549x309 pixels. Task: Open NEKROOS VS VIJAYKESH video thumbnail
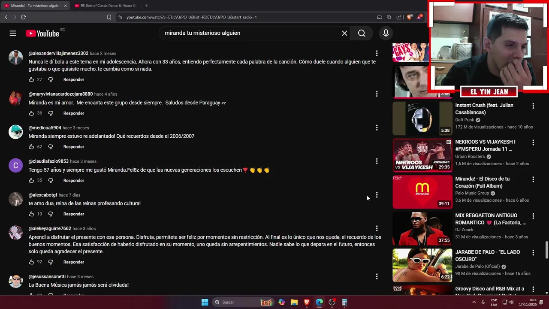422,155
